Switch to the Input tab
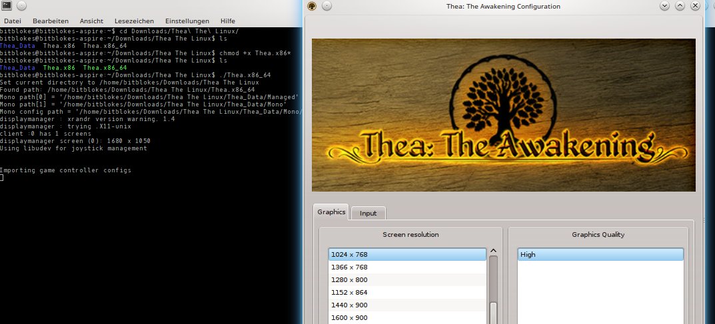The width and height of the screenshot is (715, 324). [x=368, y=213]
